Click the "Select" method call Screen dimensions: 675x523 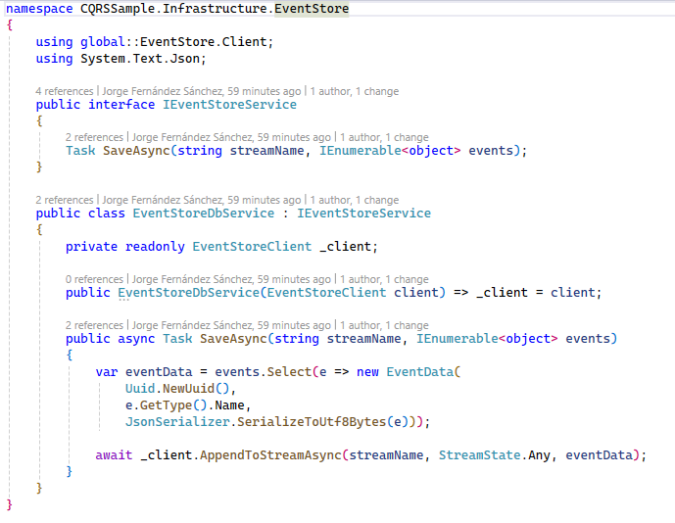tap(289, 372)
